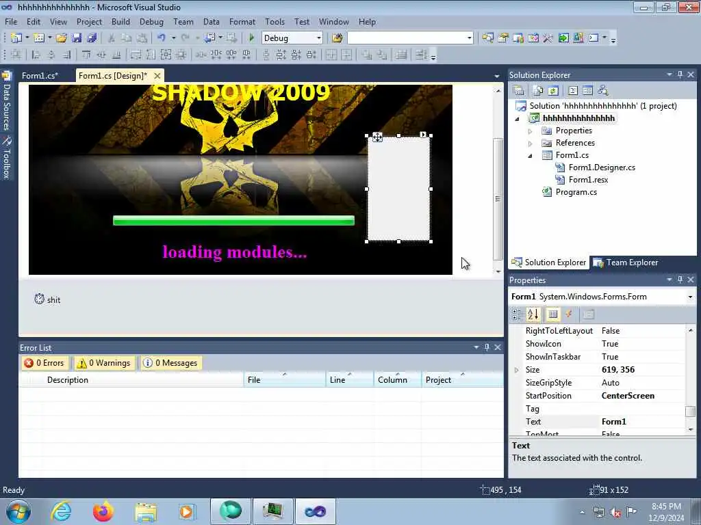Screen dimensions: 701x525
Task: Open the Toolbox via the wrench-hammer icon
Action: [548, 38]
